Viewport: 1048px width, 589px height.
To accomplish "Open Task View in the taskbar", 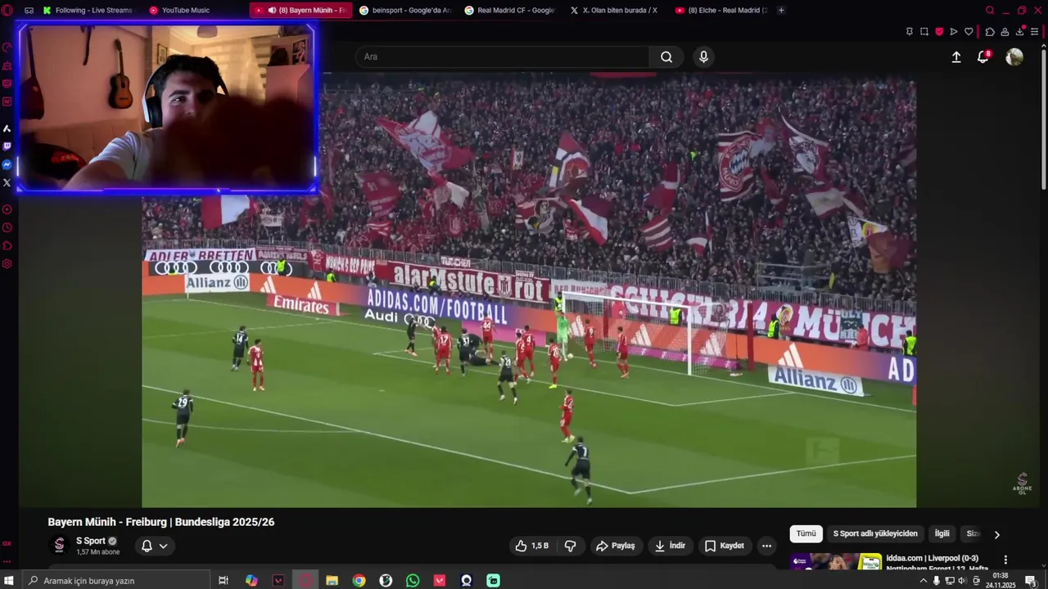I will point(223,581).
